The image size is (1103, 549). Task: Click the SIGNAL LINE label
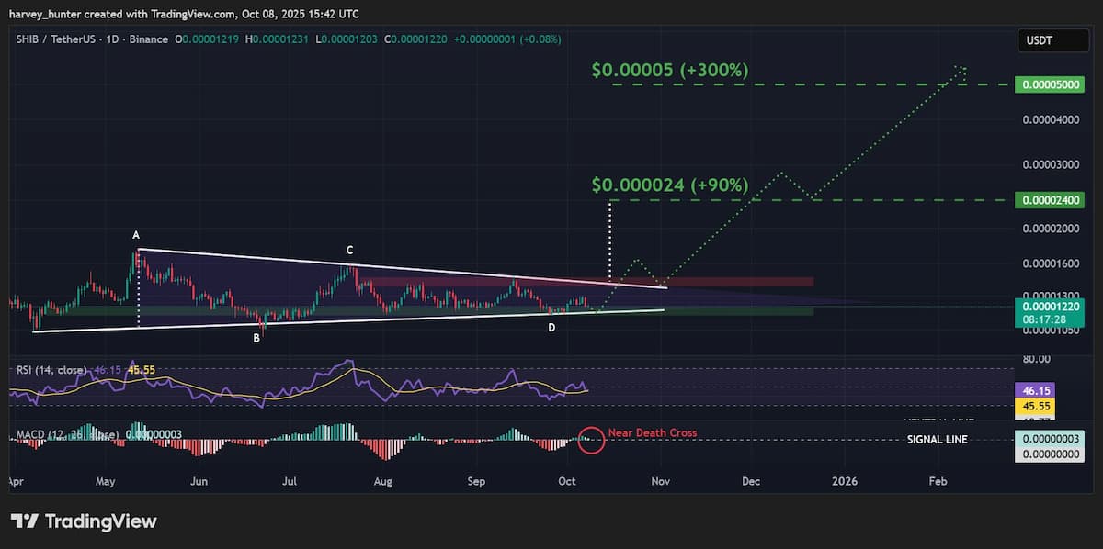tap(937, 440)
